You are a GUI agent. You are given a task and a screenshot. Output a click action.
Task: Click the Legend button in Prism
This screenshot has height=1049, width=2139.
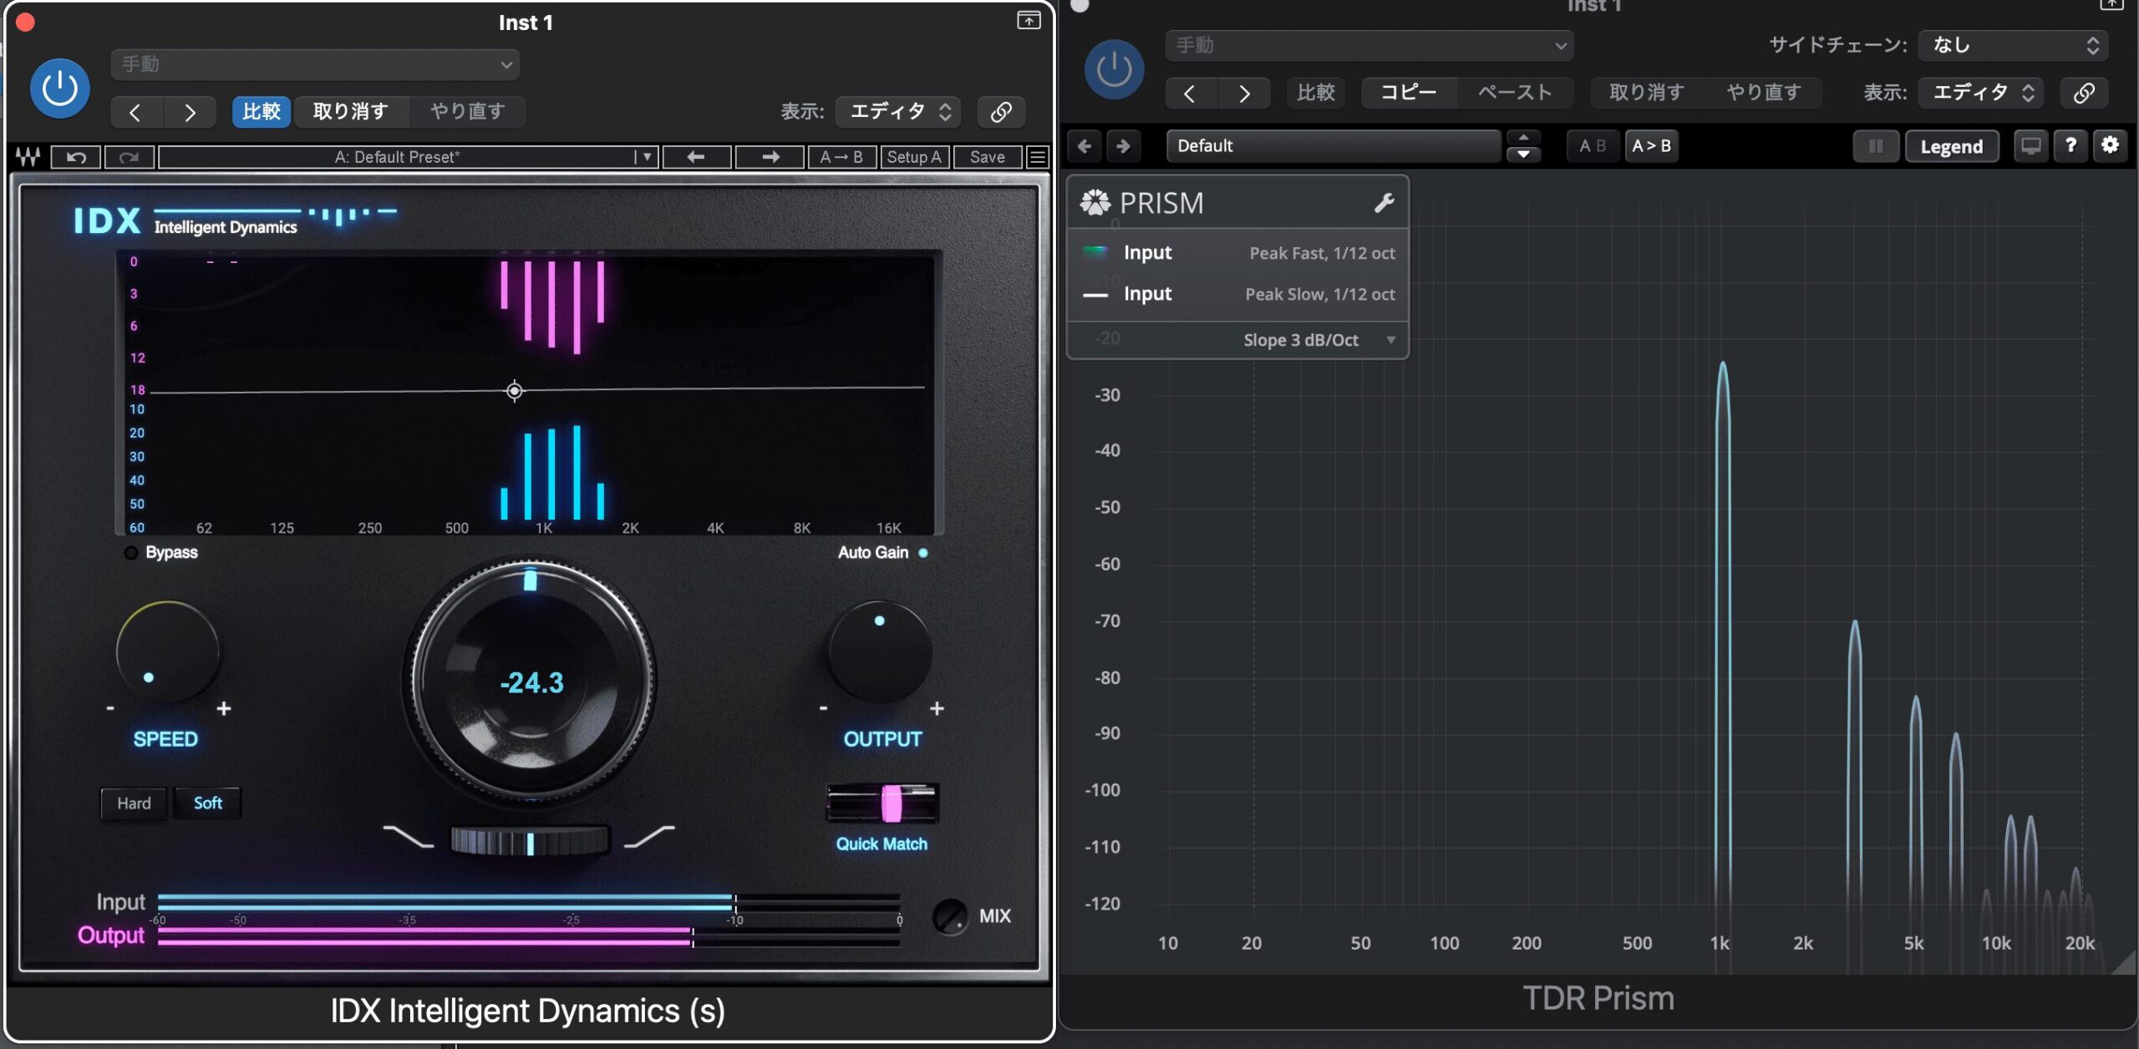1951,147
